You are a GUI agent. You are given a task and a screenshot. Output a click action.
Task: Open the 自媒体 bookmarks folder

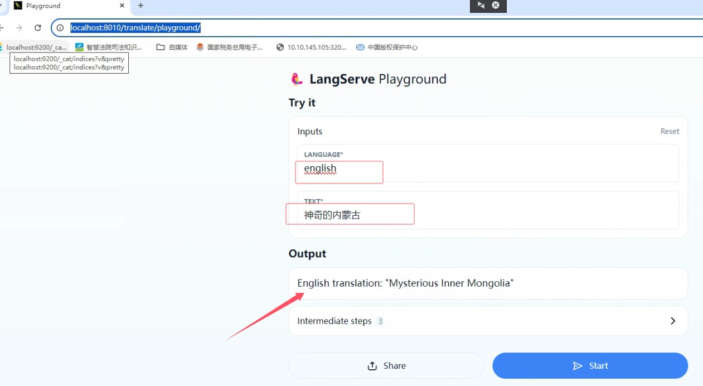point(172,47)
